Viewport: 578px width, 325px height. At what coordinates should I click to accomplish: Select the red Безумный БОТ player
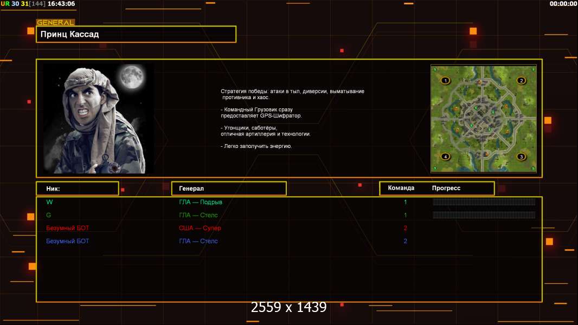click(x=67, y=228)
